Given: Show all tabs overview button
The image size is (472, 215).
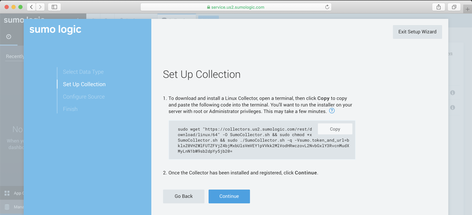Looking at the screenshot, I should pyautogui.click(x=454, y=7).
